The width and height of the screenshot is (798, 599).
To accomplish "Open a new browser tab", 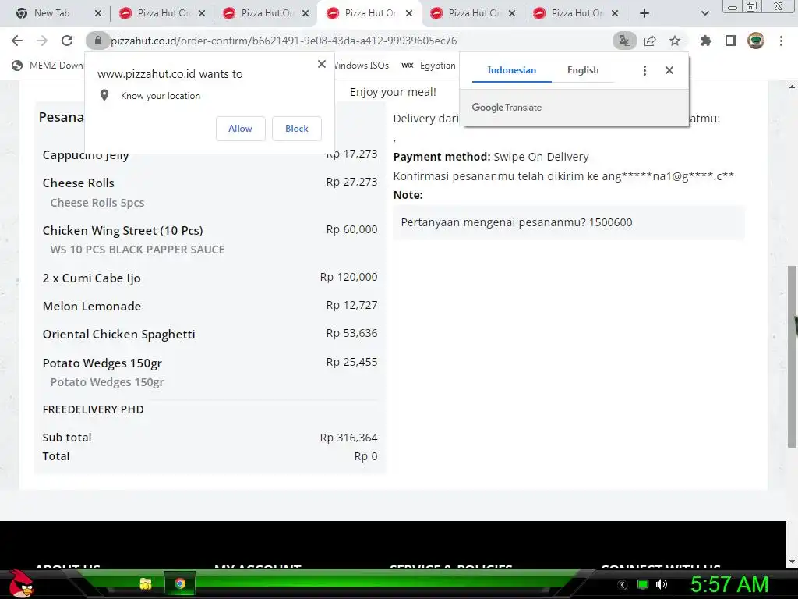I will [644, 13].
